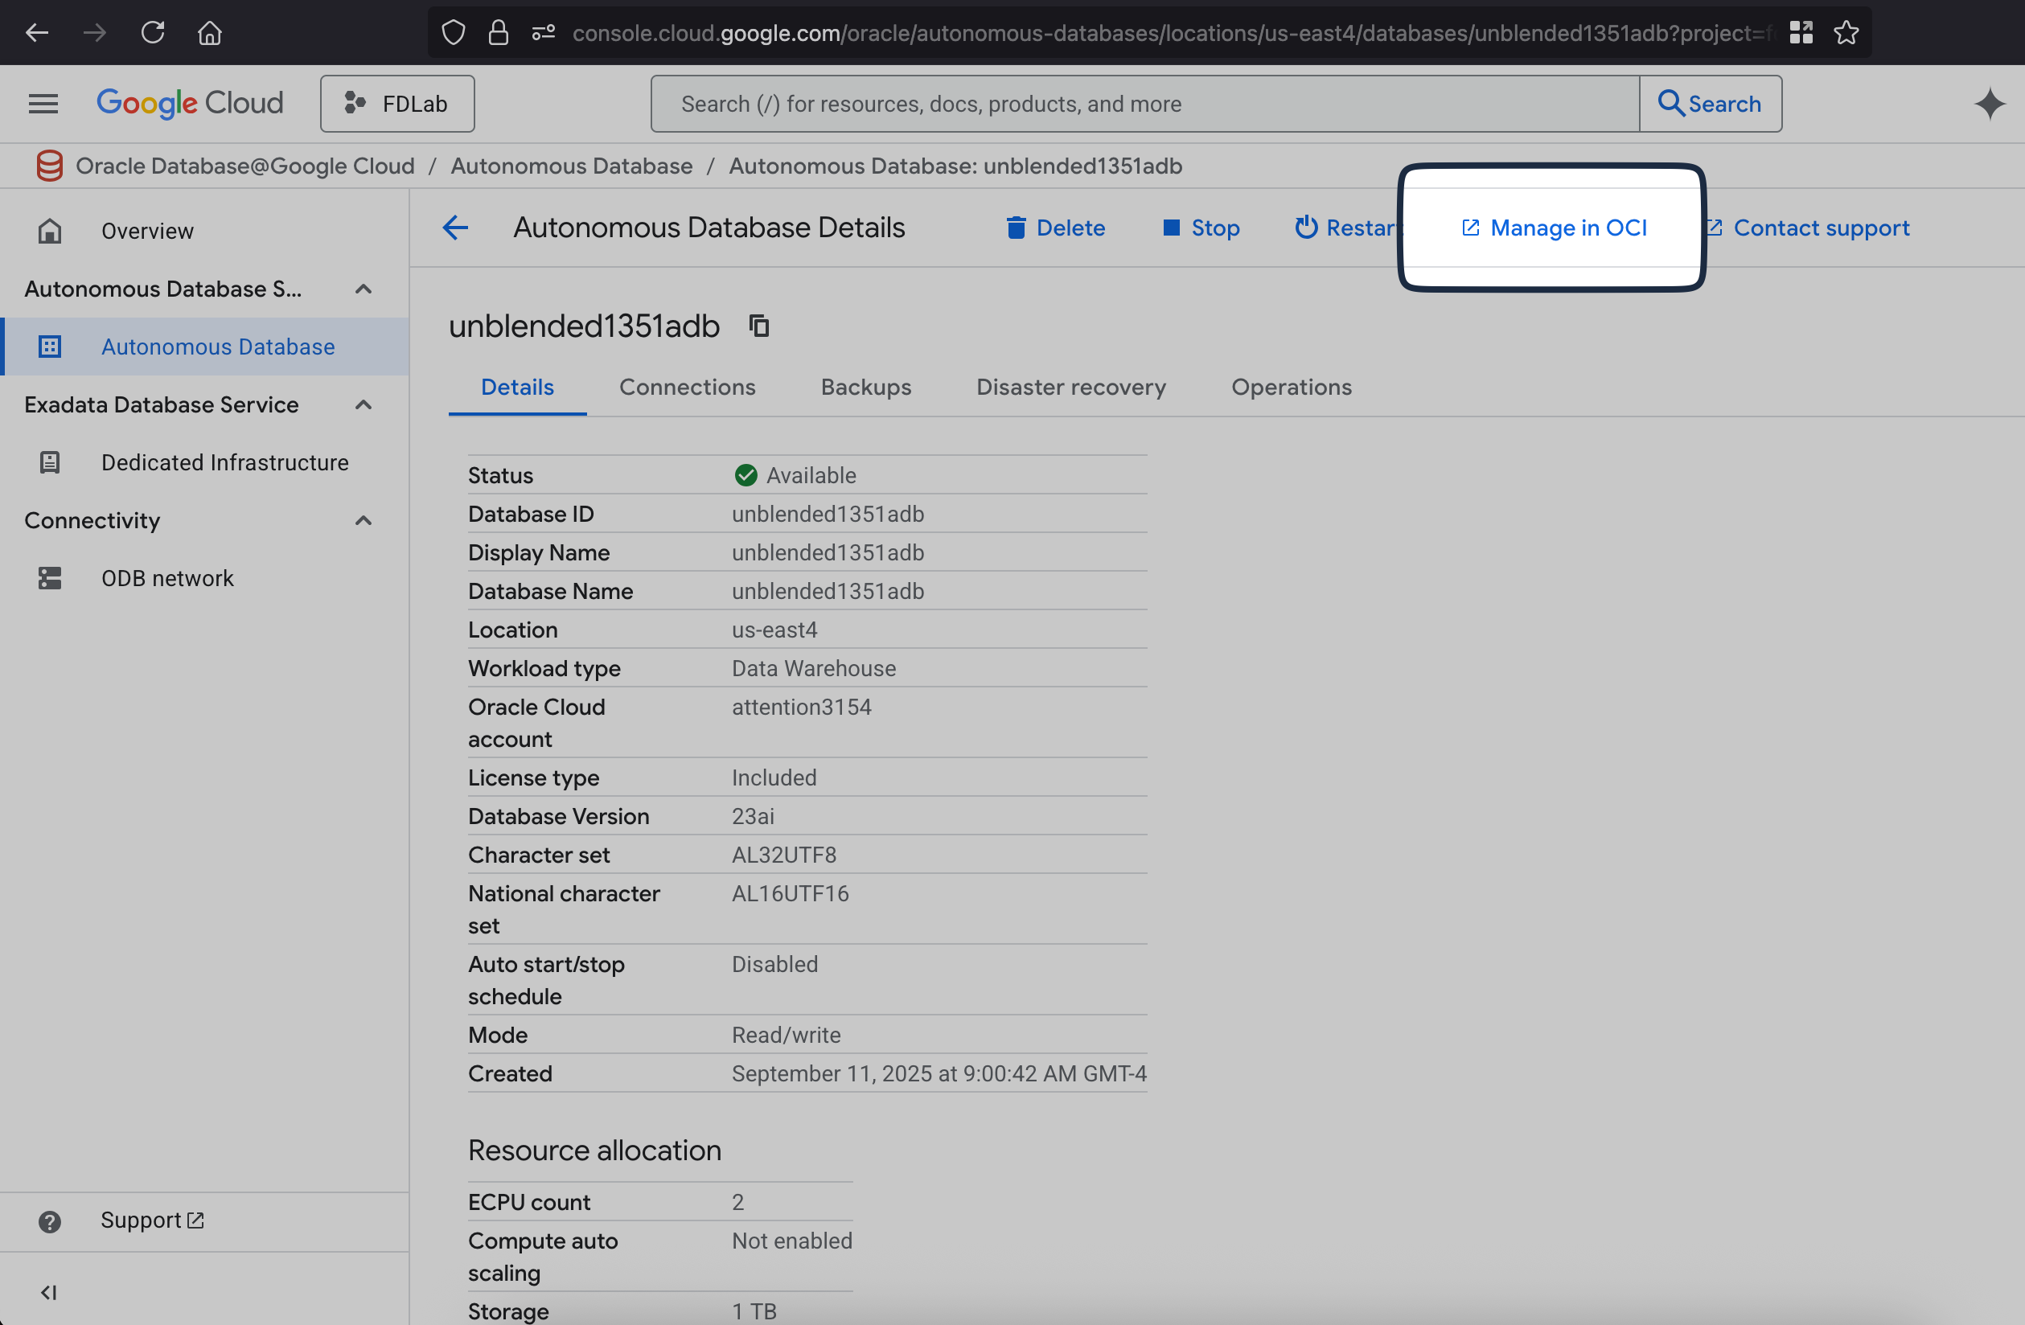Click the Included license type value
Screen dimensions: 2025x1325
point(774,778)
